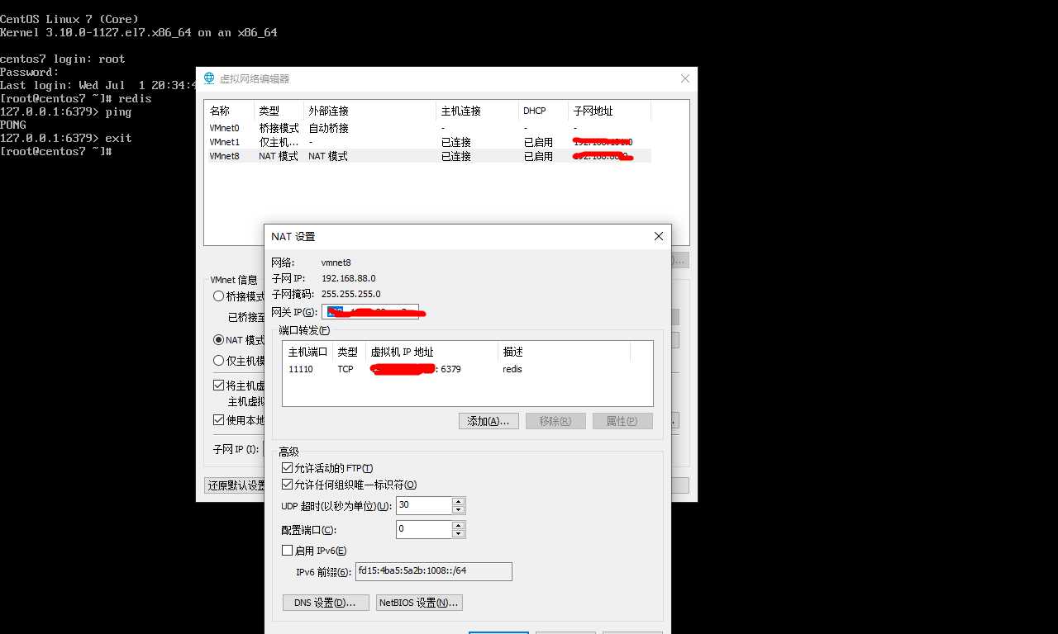Viewport: 1058px width, 634px height.
Task: Click the 子网地址 column header
Action: [x=609, y=111]
